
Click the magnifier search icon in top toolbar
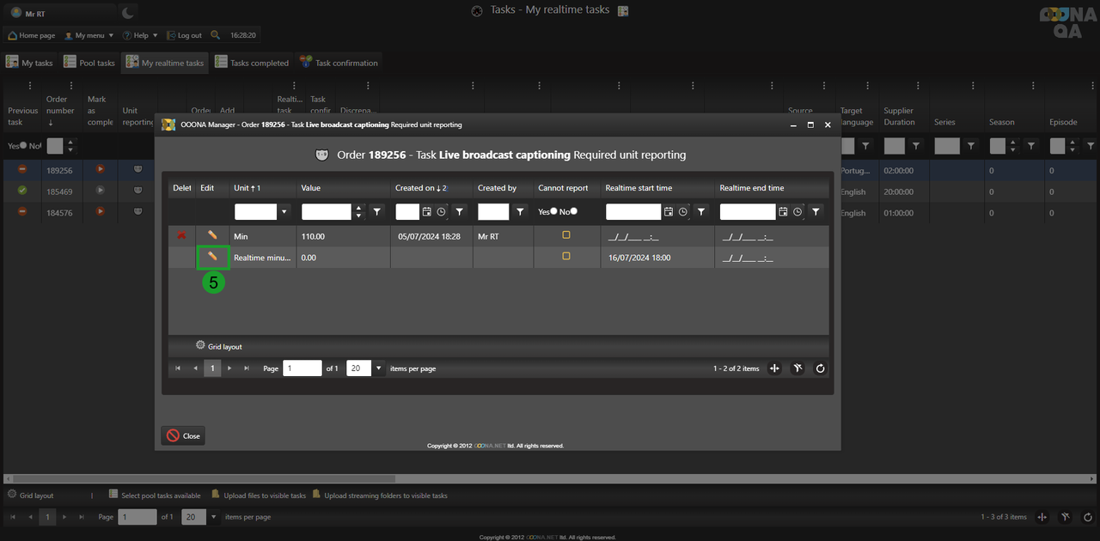[216, 35]
